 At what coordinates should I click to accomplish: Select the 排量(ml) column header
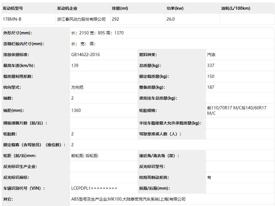[120, 8]
